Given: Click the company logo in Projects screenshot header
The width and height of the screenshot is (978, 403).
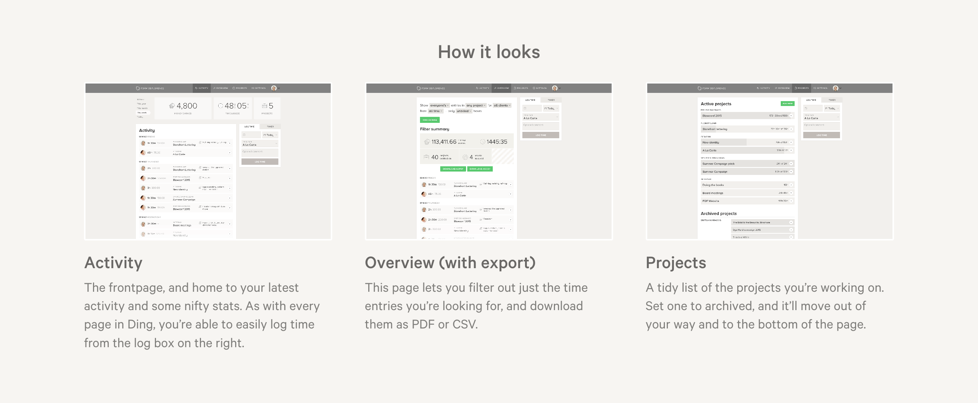Looking at the screenshot, I should tap(712, 88).
